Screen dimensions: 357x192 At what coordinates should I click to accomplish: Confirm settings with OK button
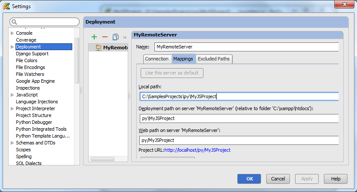click(x=249, y=179)
